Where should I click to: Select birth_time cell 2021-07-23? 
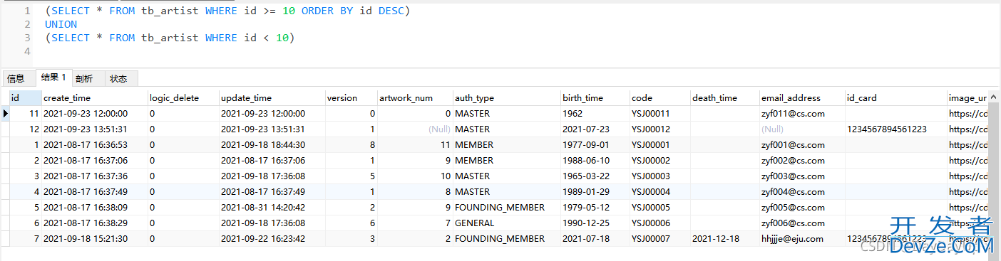(595, 129)
